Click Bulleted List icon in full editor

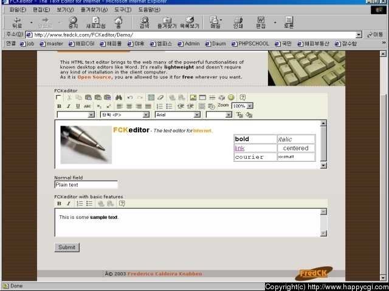coord(169,106)
